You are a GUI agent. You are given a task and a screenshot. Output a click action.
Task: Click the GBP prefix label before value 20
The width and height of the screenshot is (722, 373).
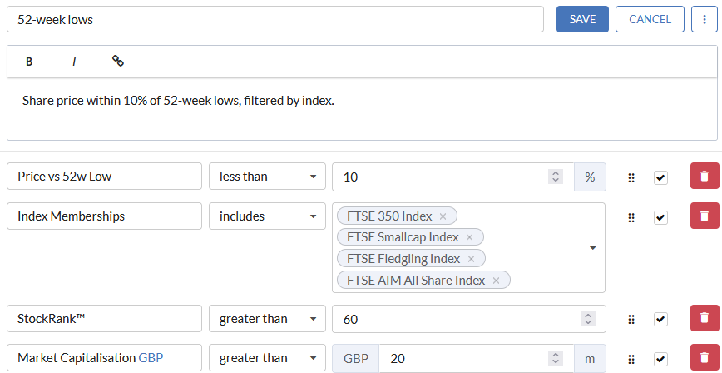pyautogui.click(x=356, y=358)
